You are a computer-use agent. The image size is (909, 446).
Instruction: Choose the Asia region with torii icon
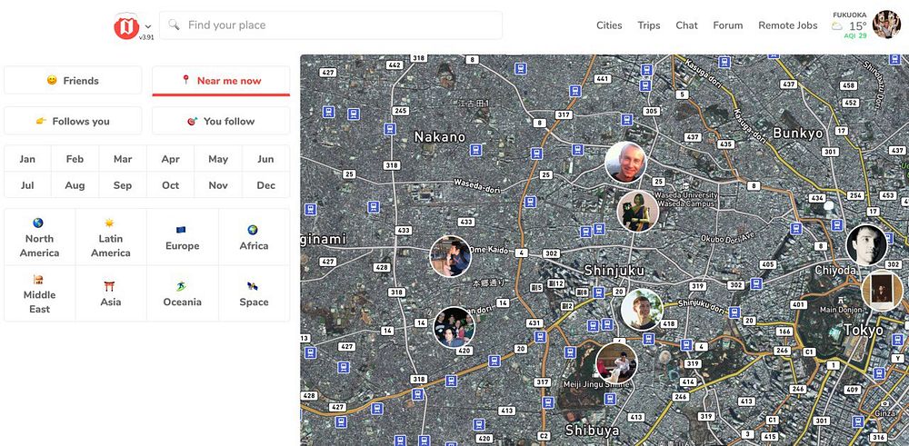pos(111,293)
